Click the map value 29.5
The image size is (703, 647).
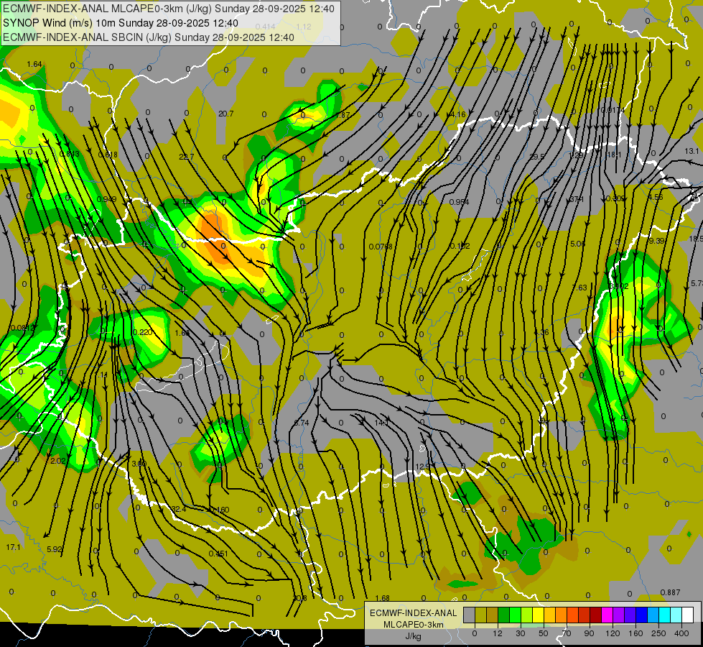tap(537, 157)
